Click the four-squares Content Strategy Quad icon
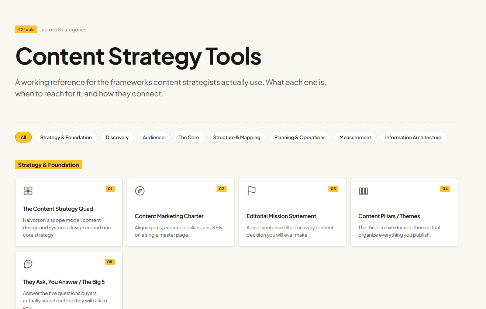The width and height of the screenshot is (486, 309). 28,191
